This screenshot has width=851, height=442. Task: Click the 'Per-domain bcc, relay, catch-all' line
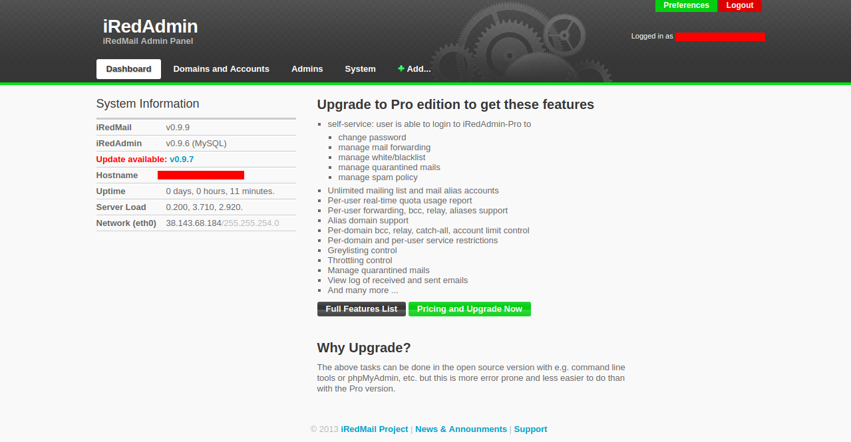click(x=428, y=231)
